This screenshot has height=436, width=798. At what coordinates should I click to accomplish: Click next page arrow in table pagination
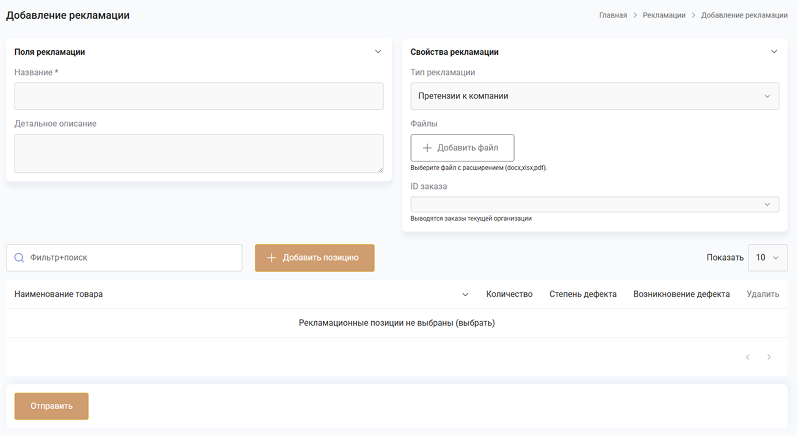(769, 357)
